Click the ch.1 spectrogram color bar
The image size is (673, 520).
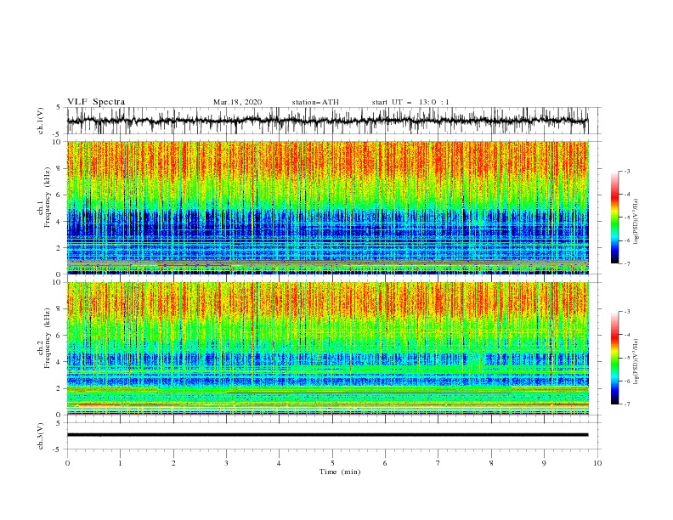click(614, 218)
